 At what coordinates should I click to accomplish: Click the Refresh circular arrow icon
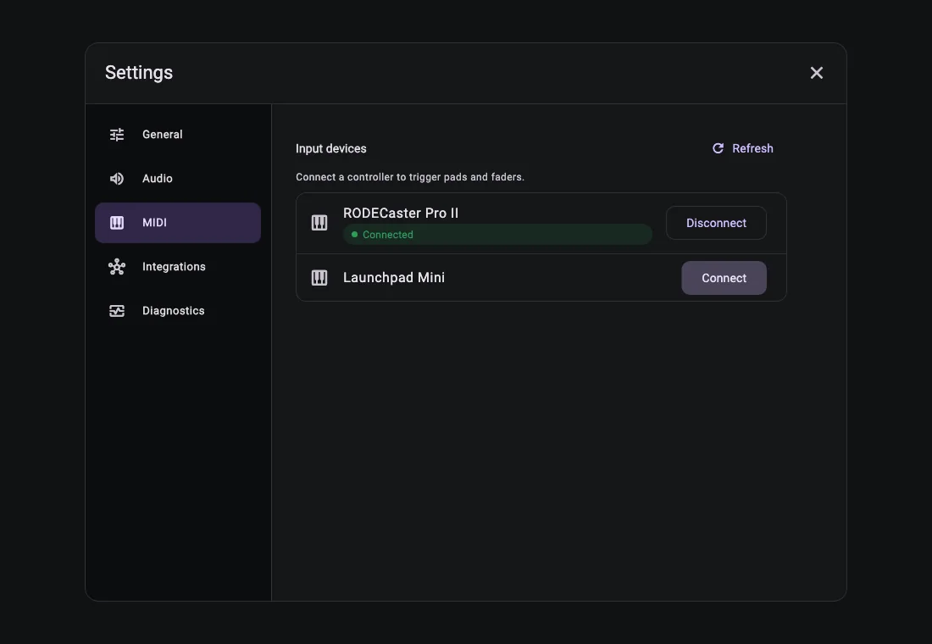pos(718,148)
